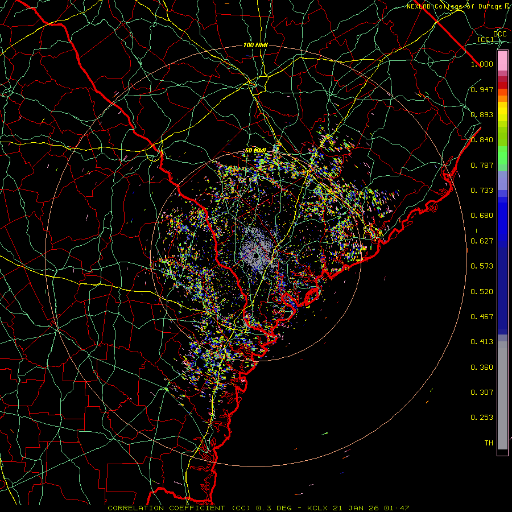Click the lavender band near 0.733

pos(502,180)
